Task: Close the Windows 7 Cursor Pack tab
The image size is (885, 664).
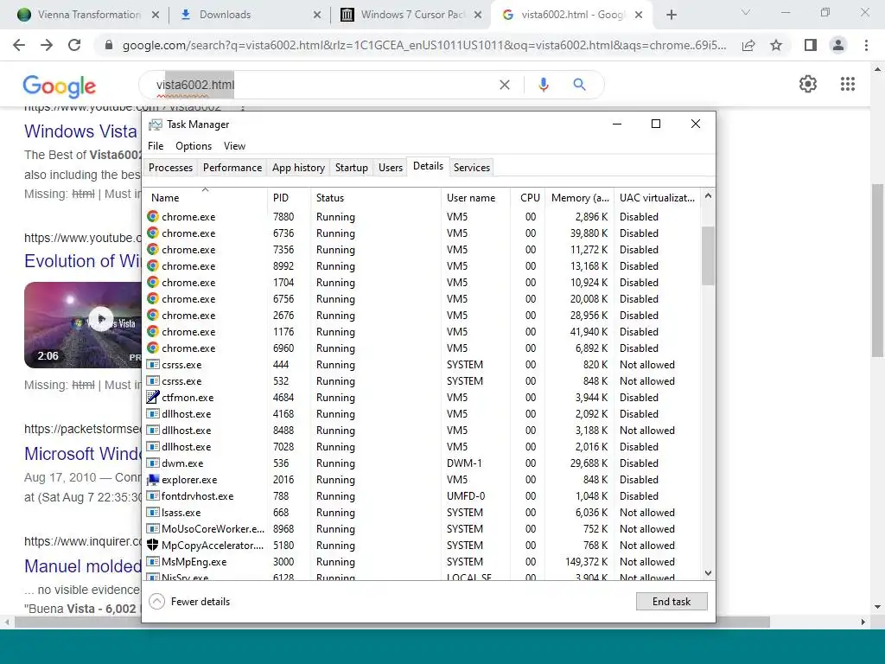Action: [478, 15]
